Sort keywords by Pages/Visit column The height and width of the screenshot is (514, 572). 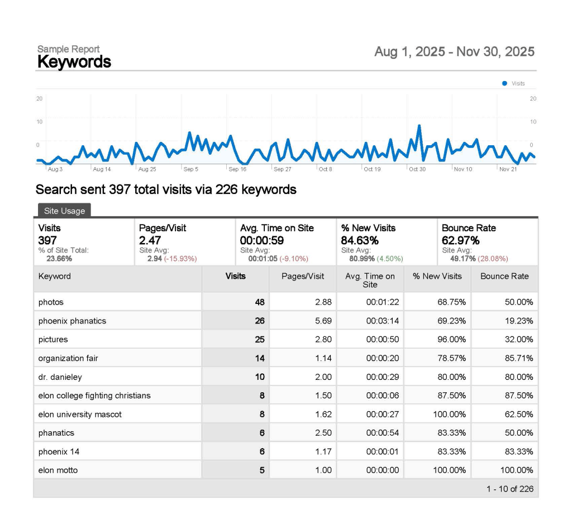[302, 277]
